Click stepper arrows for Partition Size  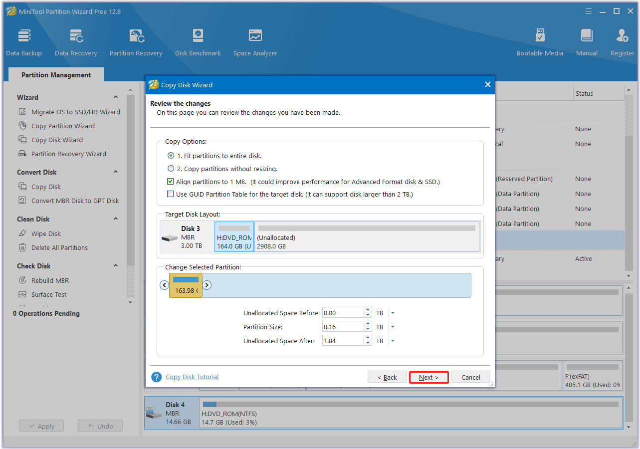tap(368, 327)
